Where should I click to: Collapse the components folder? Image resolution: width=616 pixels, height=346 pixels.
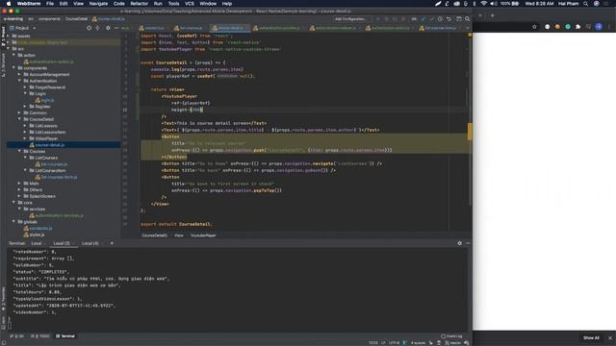pyautogui.click(x=13, y=68)
